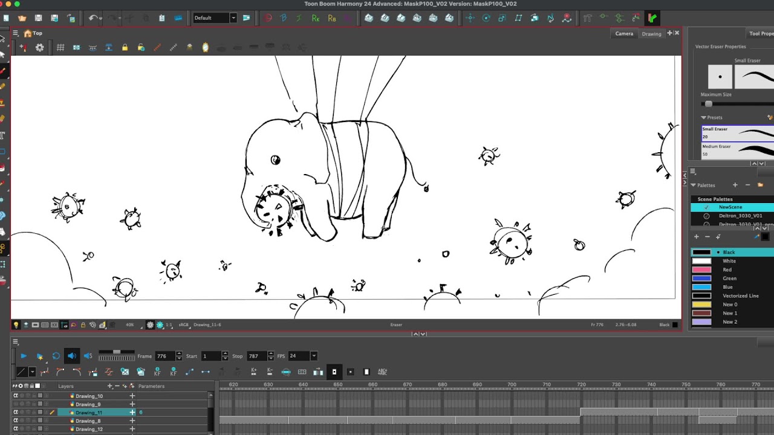Switch to the Camera view tab
Screen dimensions: 774x435
(624, 33)
